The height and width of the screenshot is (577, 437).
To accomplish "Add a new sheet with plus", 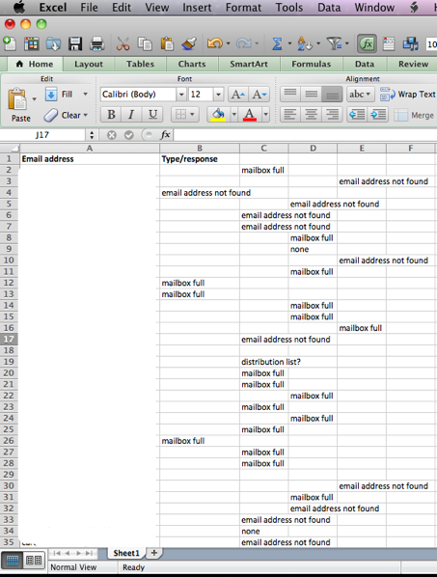I will coord(154,553).
